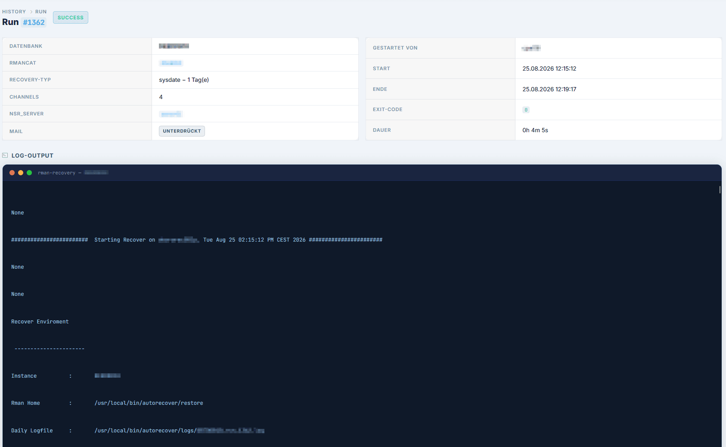Click the DATENBANK field label

click(x=26, y=46)
